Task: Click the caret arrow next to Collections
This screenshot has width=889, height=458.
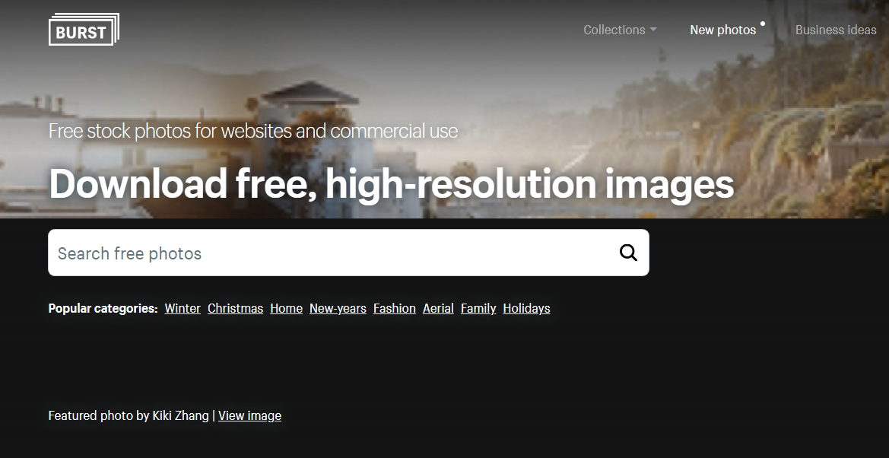Action: [x=652, y=30]
